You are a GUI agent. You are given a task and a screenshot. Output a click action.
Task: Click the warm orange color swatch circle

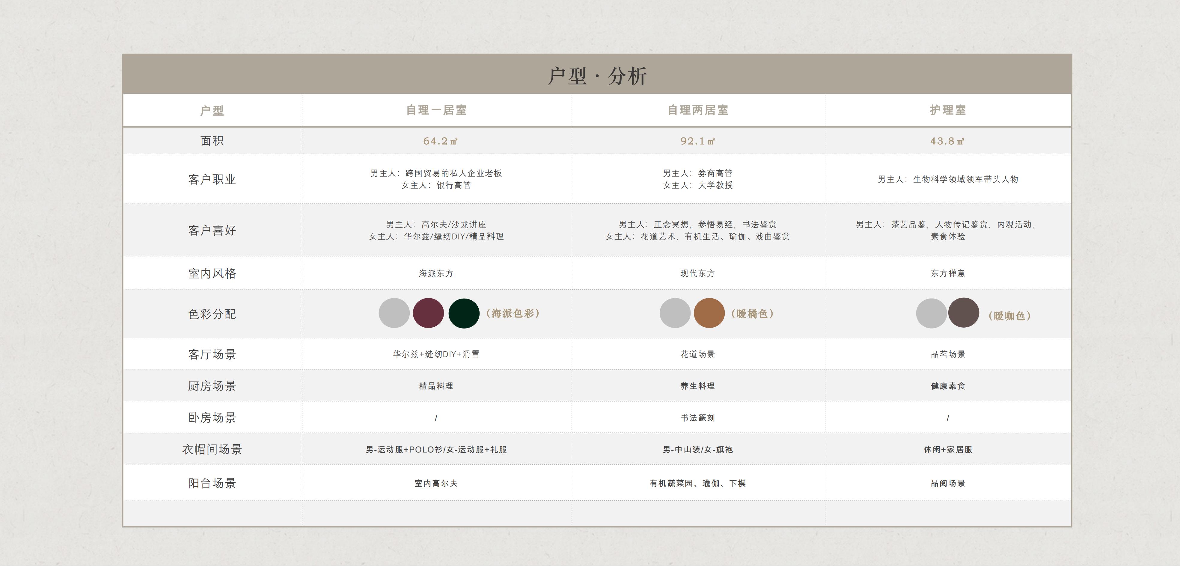pyautogui.click(x=709, y=313)
